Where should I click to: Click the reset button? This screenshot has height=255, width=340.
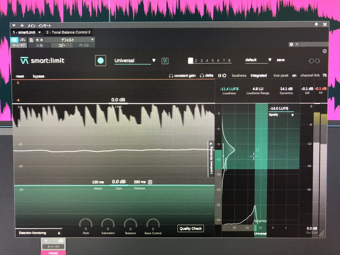20,76
